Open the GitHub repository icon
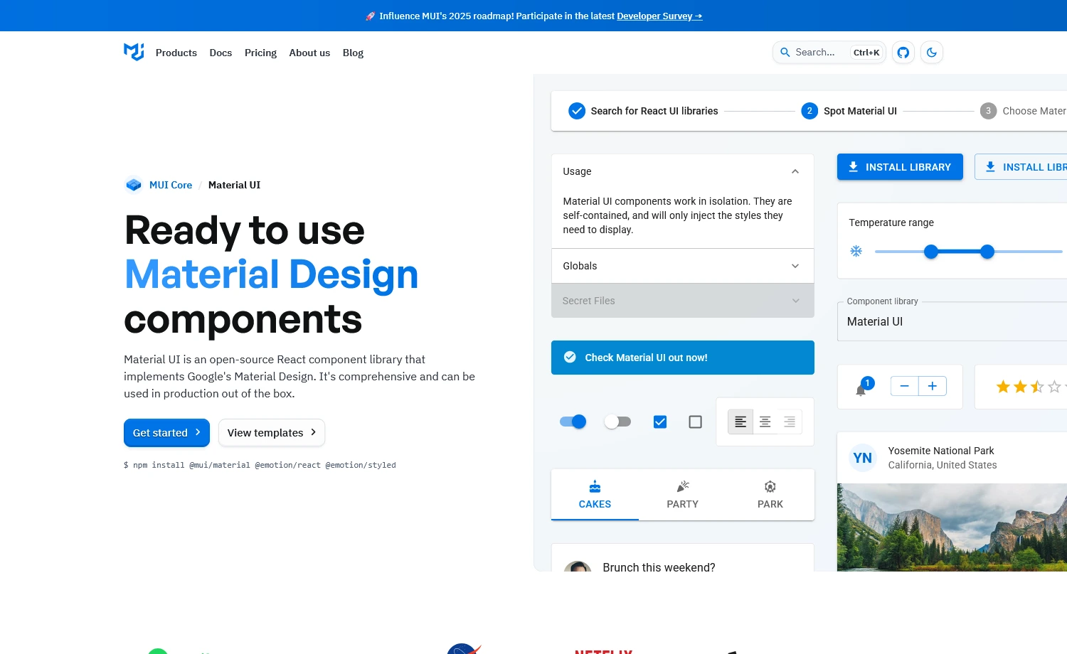 tap(903, 52)
